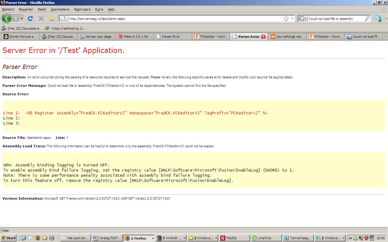This screenshot has height=242, width=388.
Task: Open the Extra menu
Action: click(x=99, y=9)
